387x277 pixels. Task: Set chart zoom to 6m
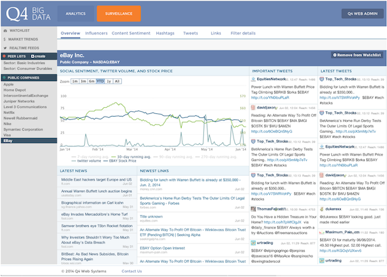coord(92,82)
